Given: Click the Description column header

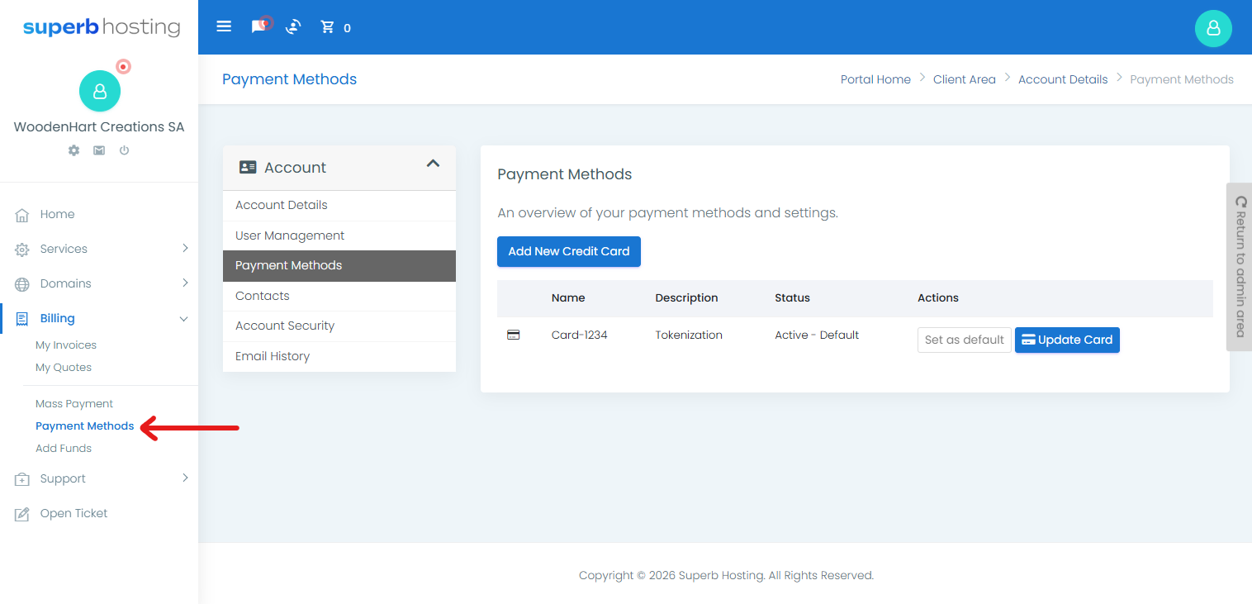Looking at the screenshot, I should point(687,297).
